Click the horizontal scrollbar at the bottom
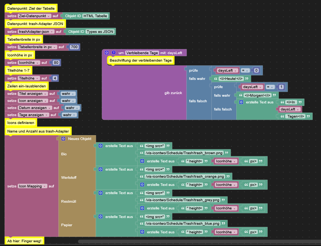The image size is (321, 246). tap(199, 242)
